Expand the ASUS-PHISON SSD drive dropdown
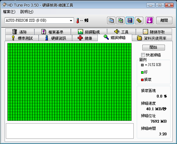The width and height of the screenshot is (177, 144). (71, 20)
